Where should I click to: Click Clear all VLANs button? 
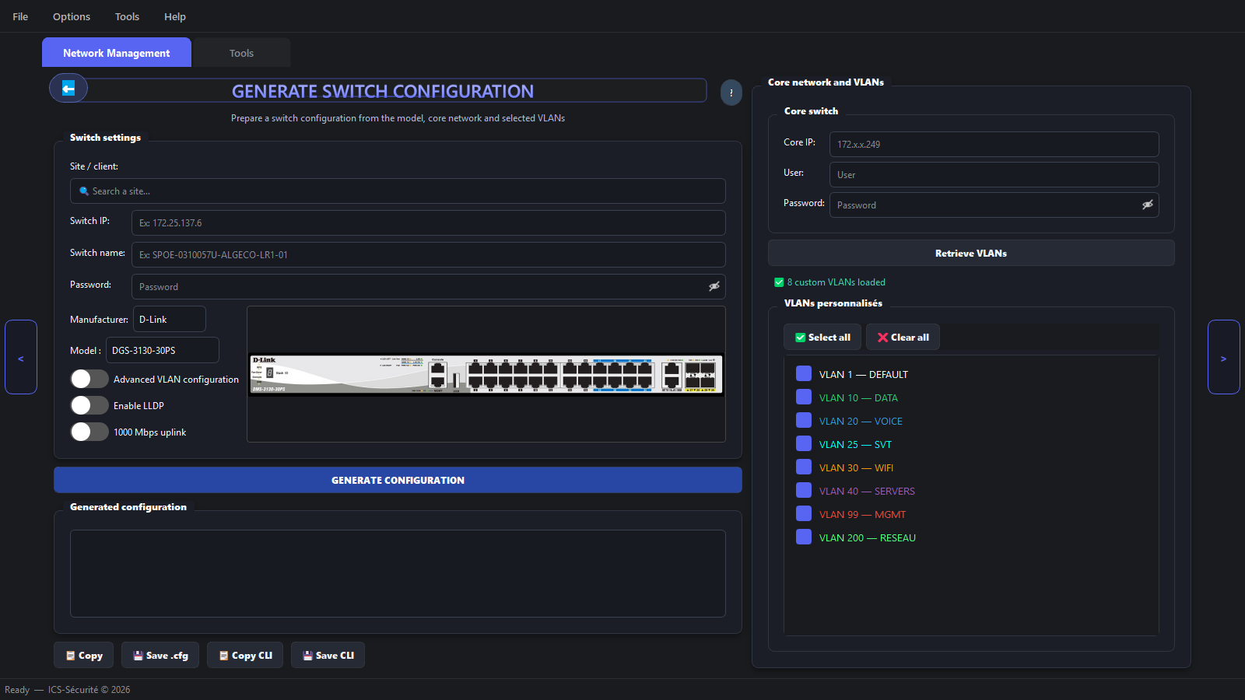click(903, 337)
